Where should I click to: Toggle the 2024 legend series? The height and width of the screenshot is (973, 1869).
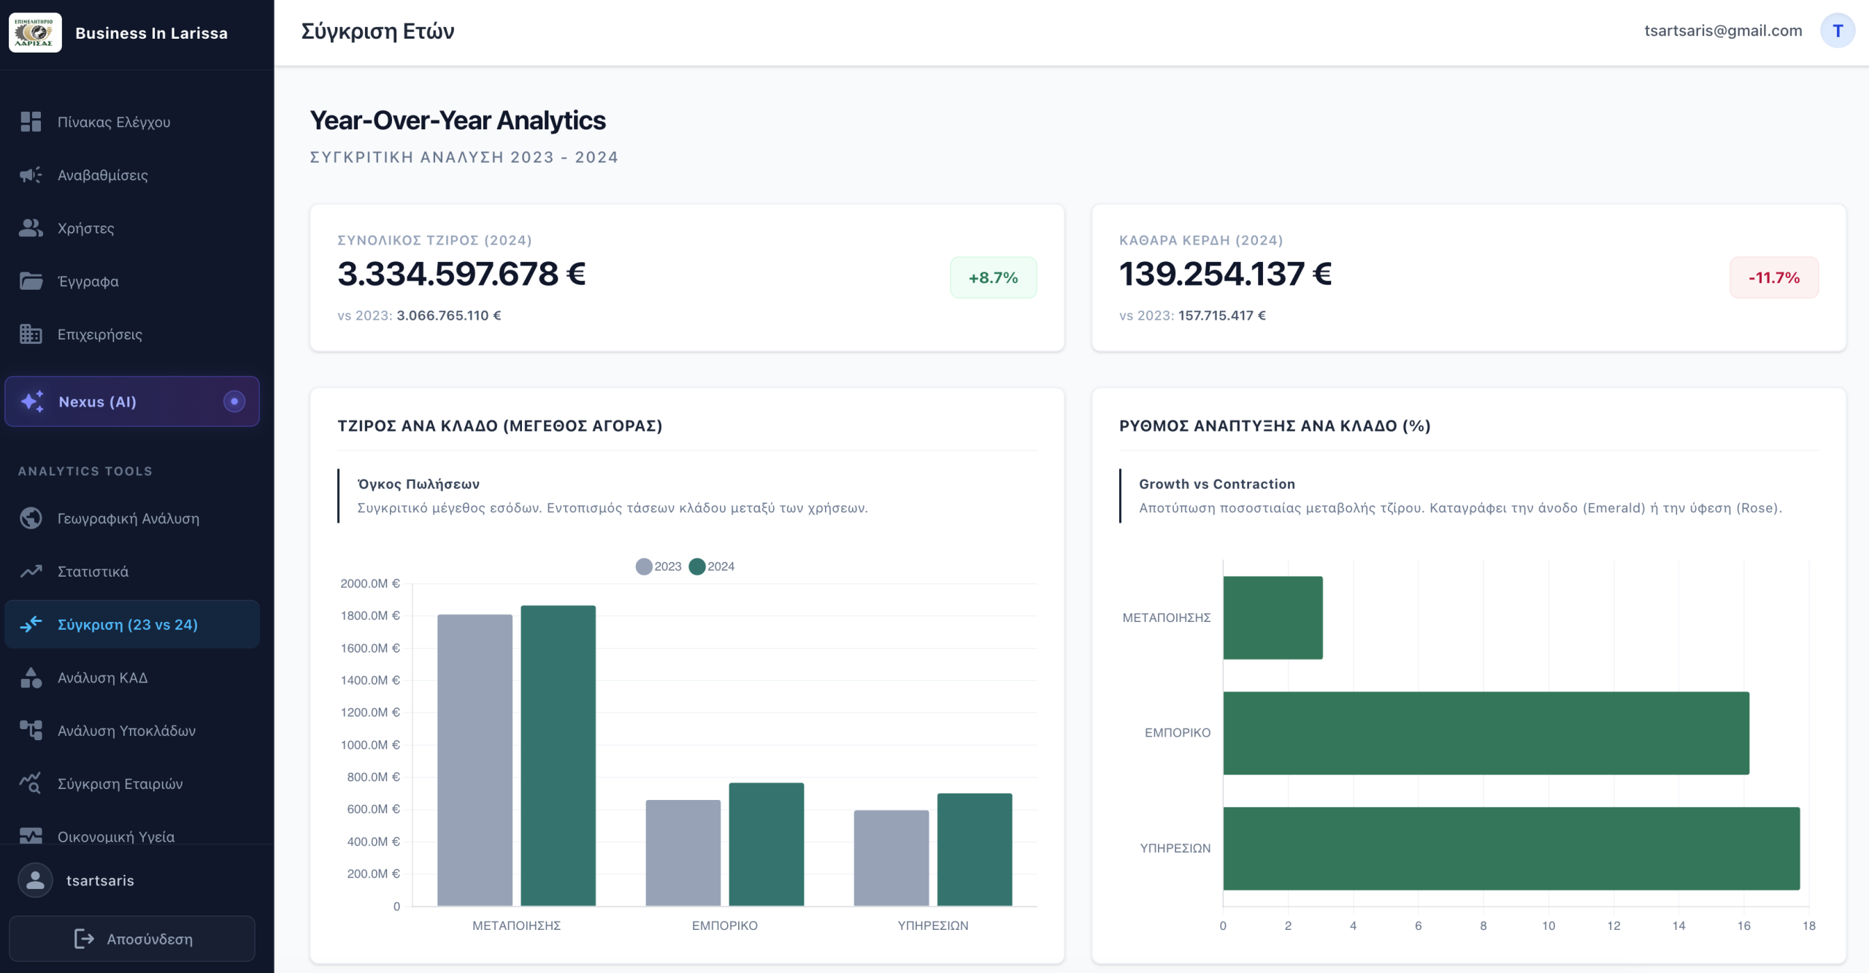712,566
